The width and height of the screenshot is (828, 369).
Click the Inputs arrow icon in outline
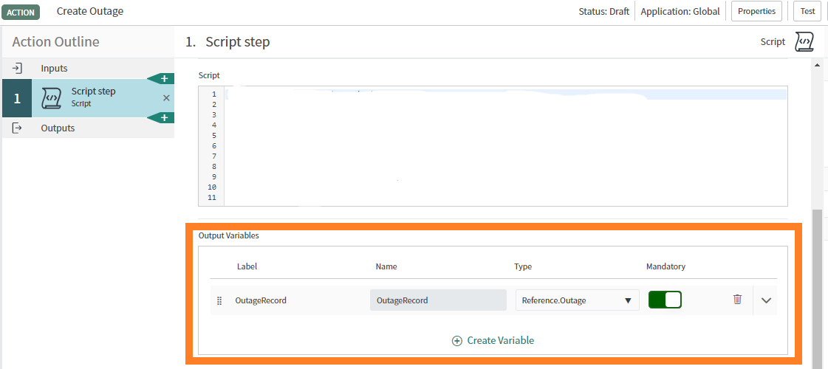[17, 68]
